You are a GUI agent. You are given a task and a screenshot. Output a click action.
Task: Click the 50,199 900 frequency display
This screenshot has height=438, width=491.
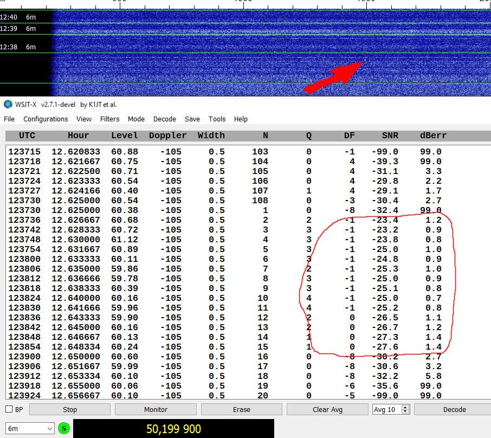pos(173,429)
